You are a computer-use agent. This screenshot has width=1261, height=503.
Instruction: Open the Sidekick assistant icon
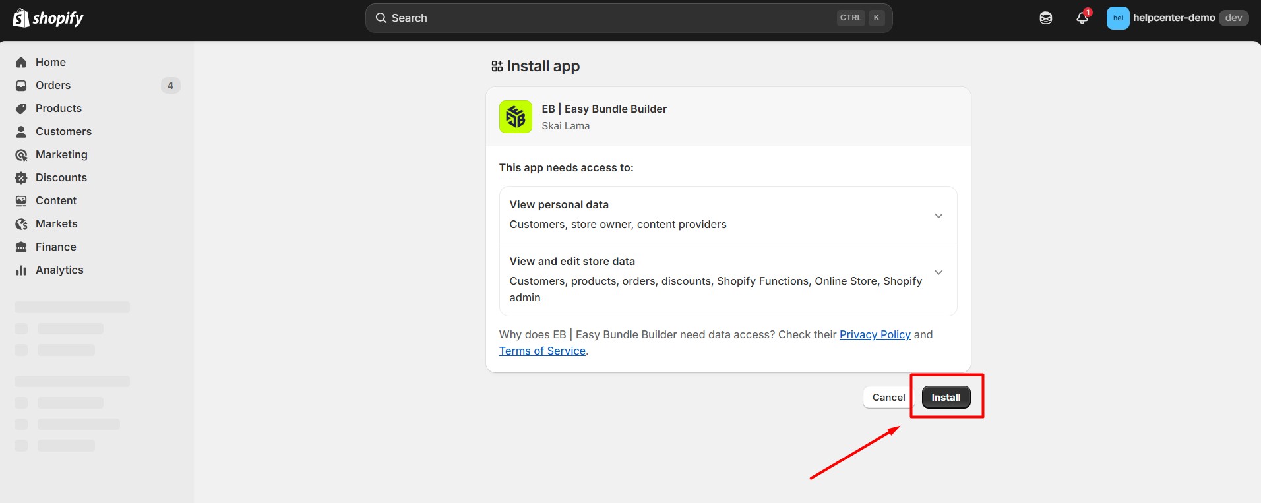[1046, 18]
